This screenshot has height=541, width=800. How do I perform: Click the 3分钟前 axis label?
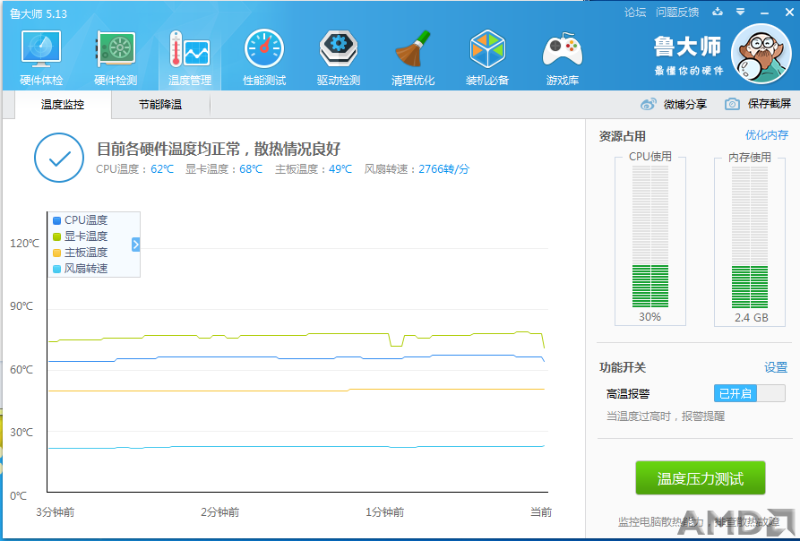(x=56, y=511)
